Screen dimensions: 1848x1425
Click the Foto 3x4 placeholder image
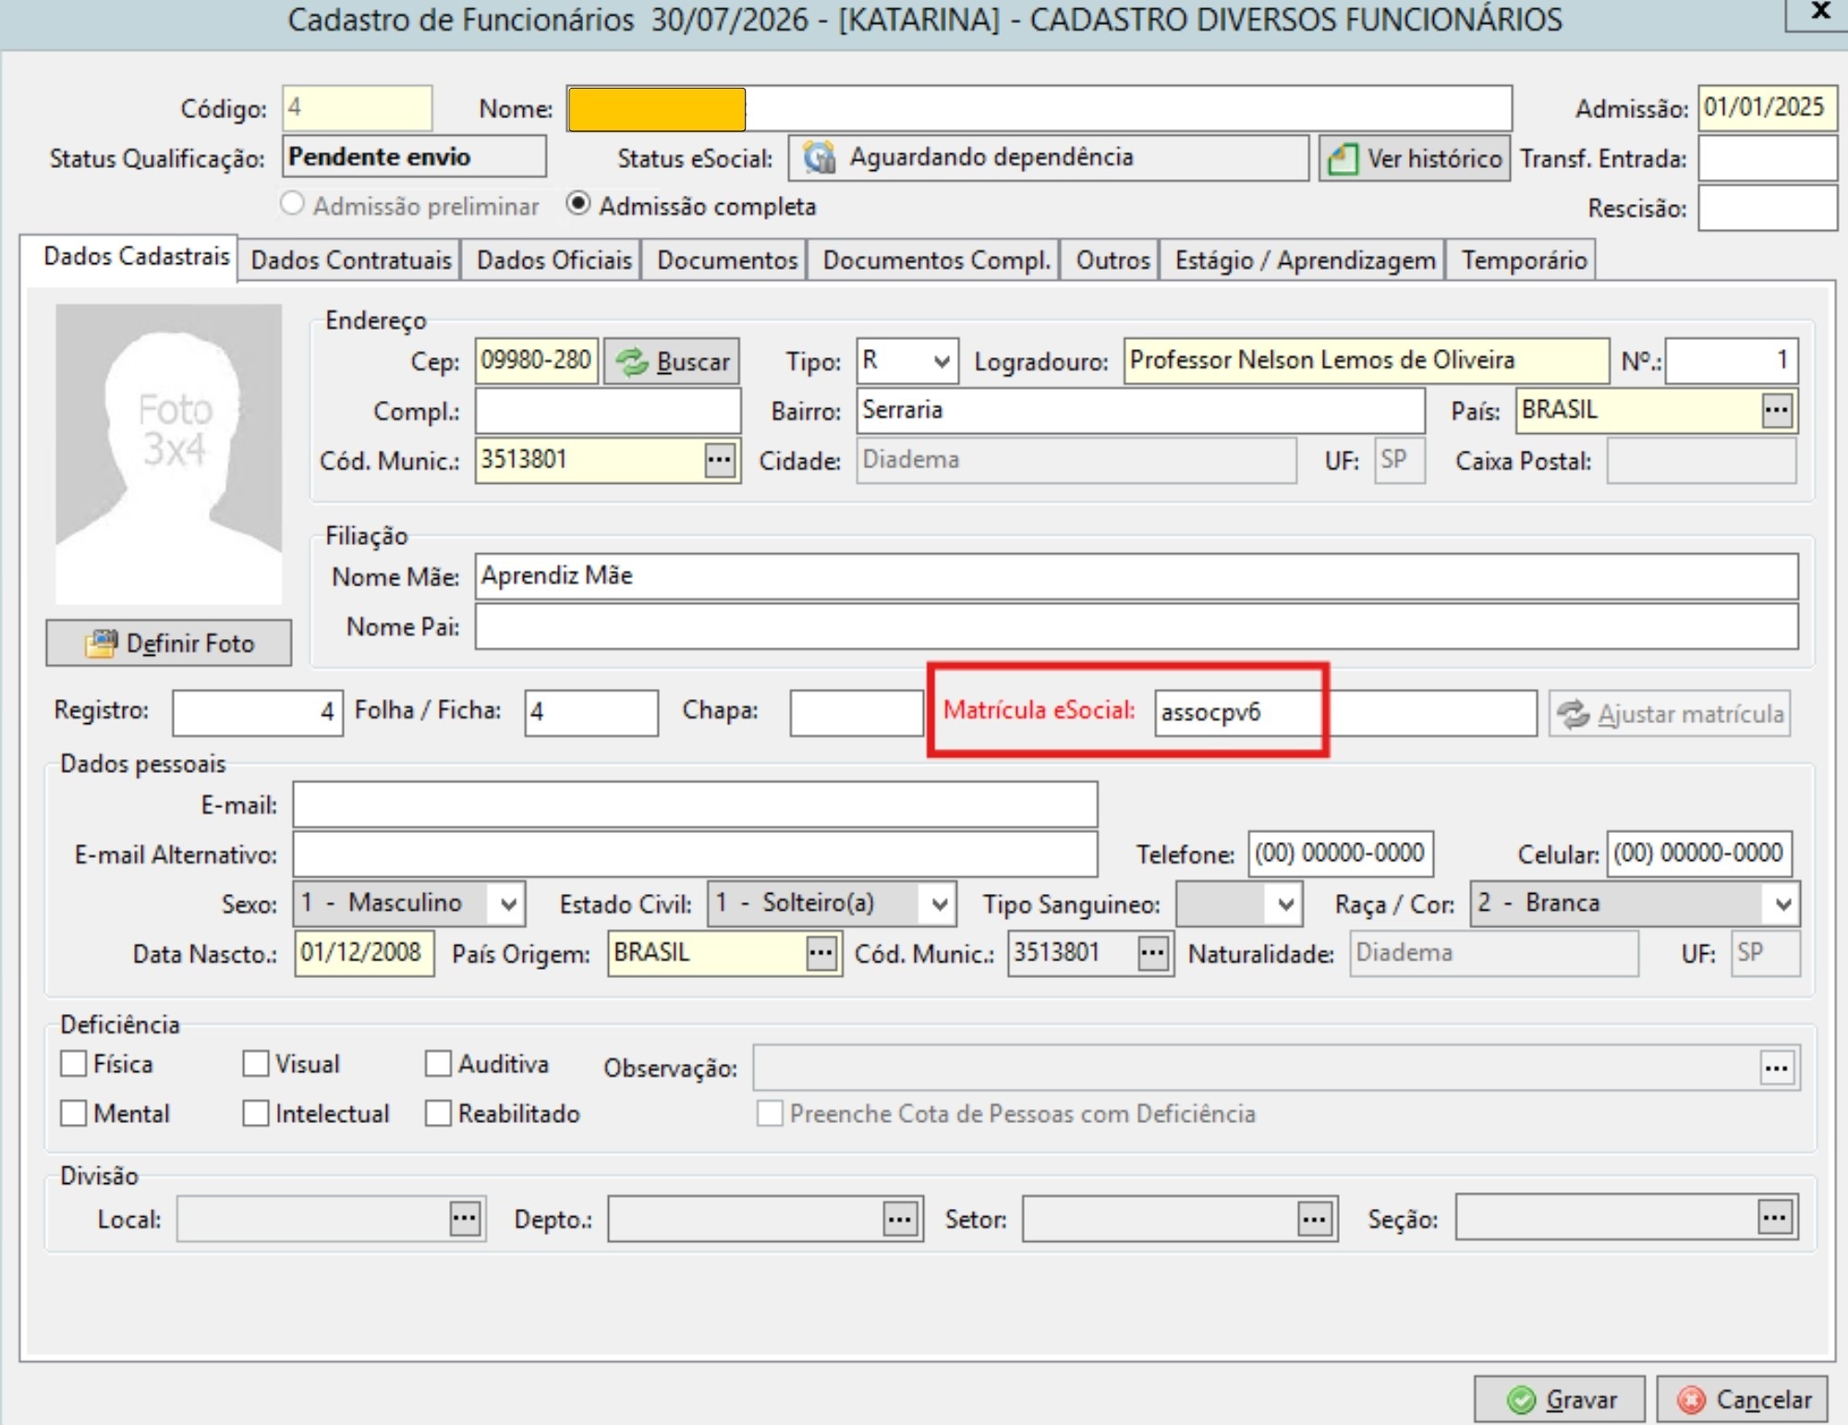[x=168, y=454]
